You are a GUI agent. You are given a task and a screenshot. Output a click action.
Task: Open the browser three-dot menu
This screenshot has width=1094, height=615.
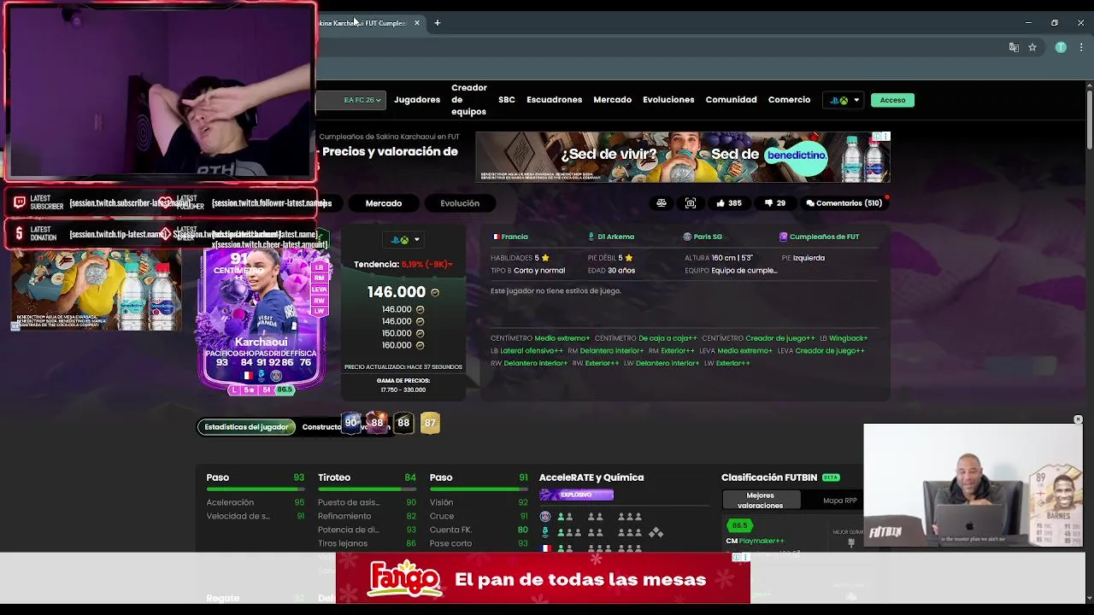click(x=1079, y=48)
